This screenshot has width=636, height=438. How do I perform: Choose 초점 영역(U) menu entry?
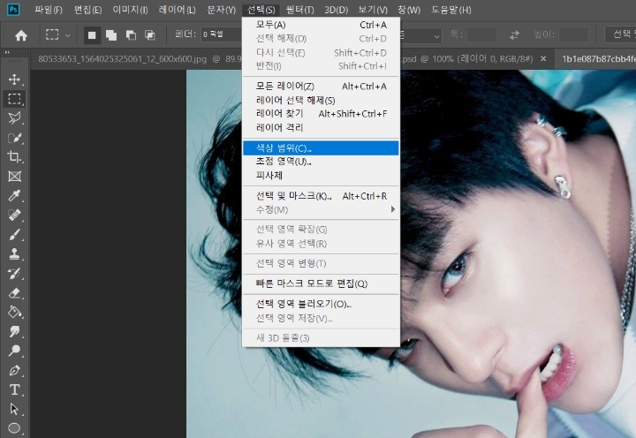pos(321,162)
